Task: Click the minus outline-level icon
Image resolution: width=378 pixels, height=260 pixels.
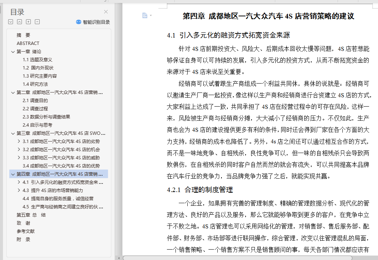Action: click(x=37, y=22)
